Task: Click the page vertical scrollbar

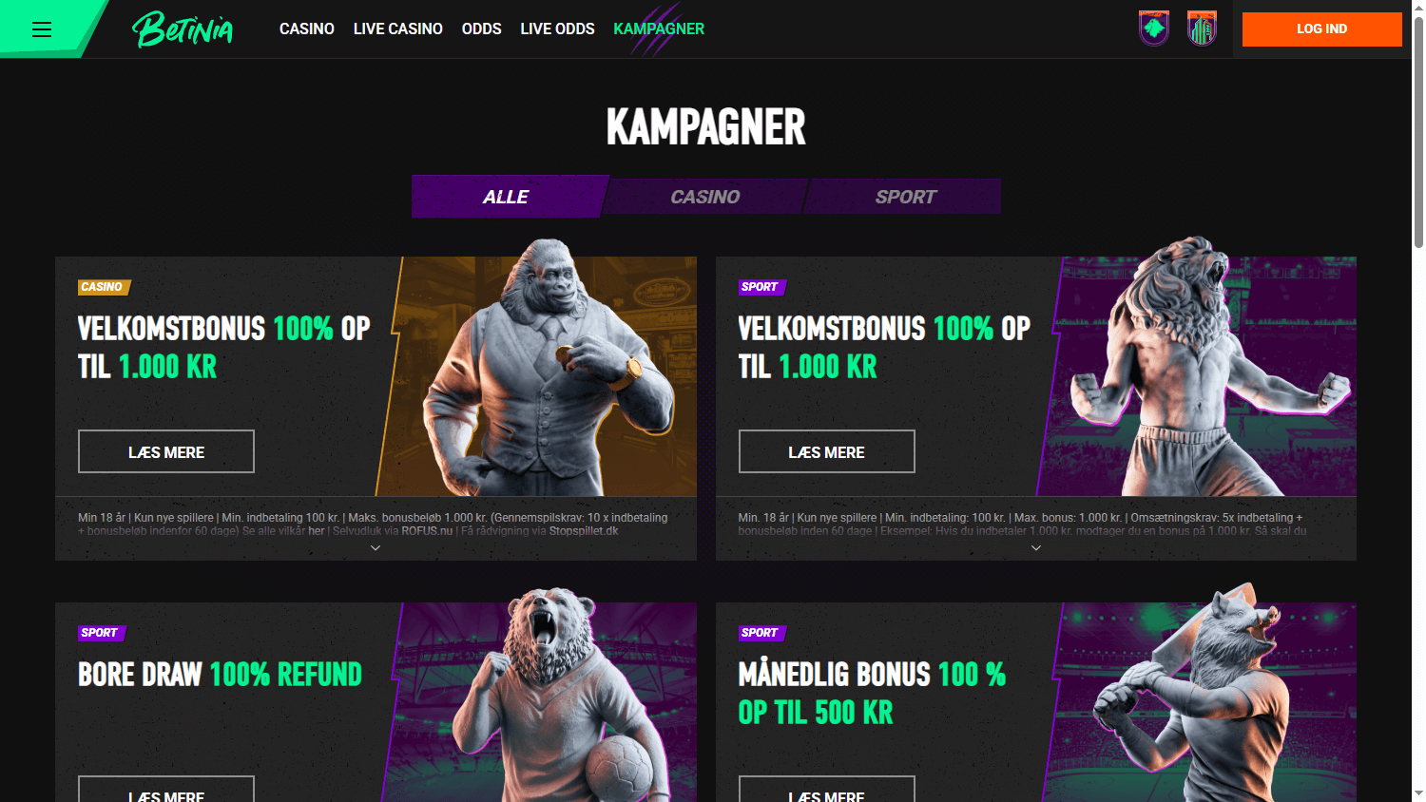Action: [1418, 401]
